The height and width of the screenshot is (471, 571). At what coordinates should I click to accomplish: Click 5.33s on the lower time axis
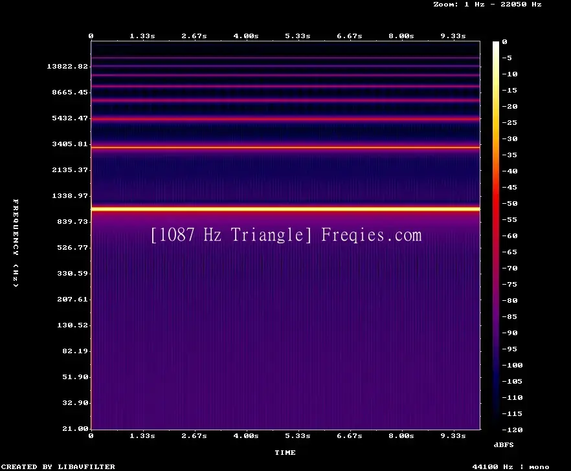pyautogui.click(x=298, y=435)
